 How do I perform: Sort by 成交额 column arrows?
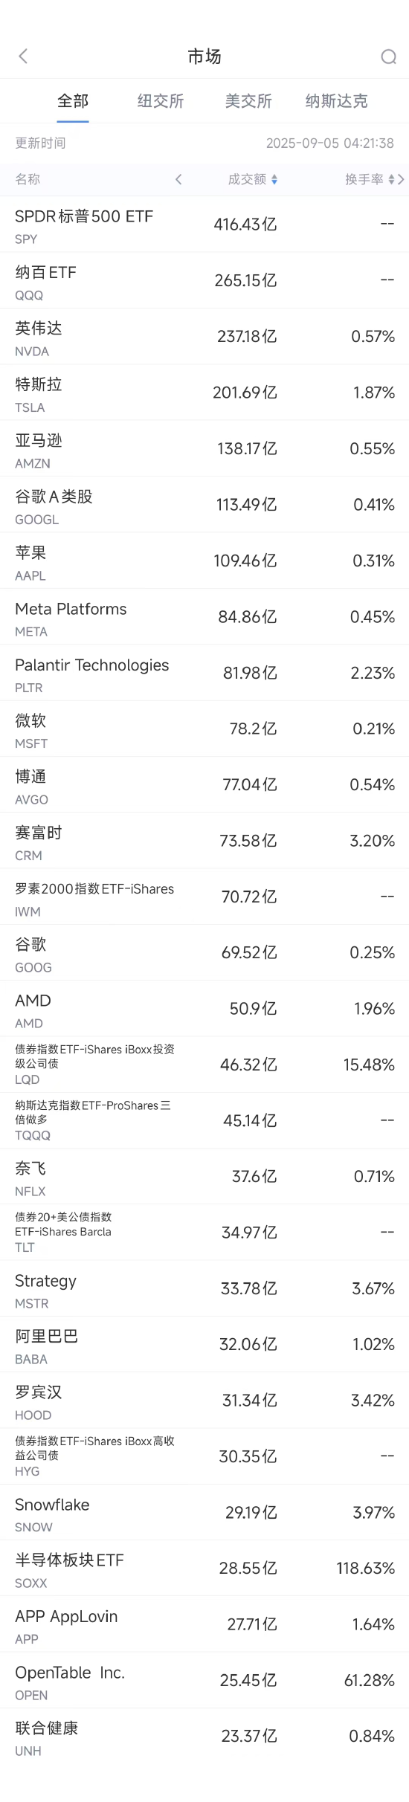274,179
